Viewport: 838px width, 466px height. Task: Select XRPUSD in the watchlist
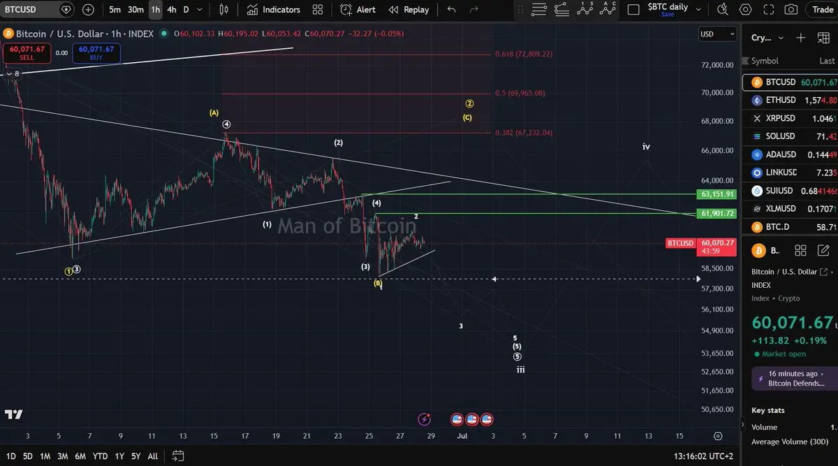790,118
